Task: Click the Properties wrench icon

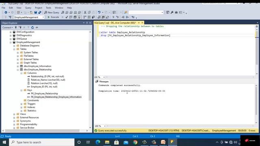Action: tap(172, 13)
